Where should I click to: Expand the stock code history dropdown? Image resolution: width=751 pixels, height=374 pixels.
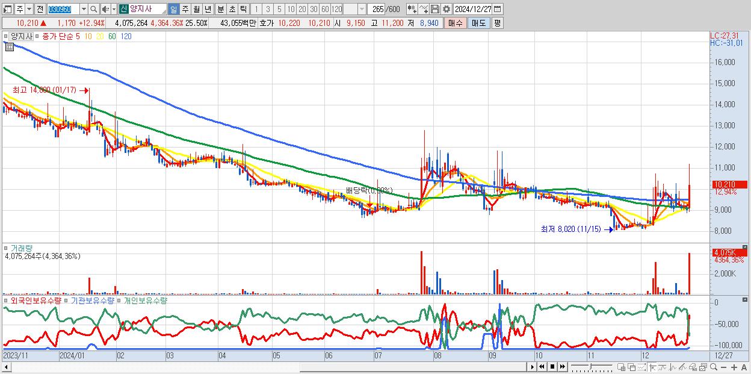[x=84, y=9]
